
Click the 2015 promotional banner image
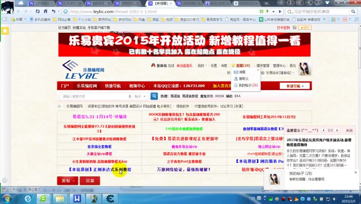pyautogui.click(x=184, y=45)
